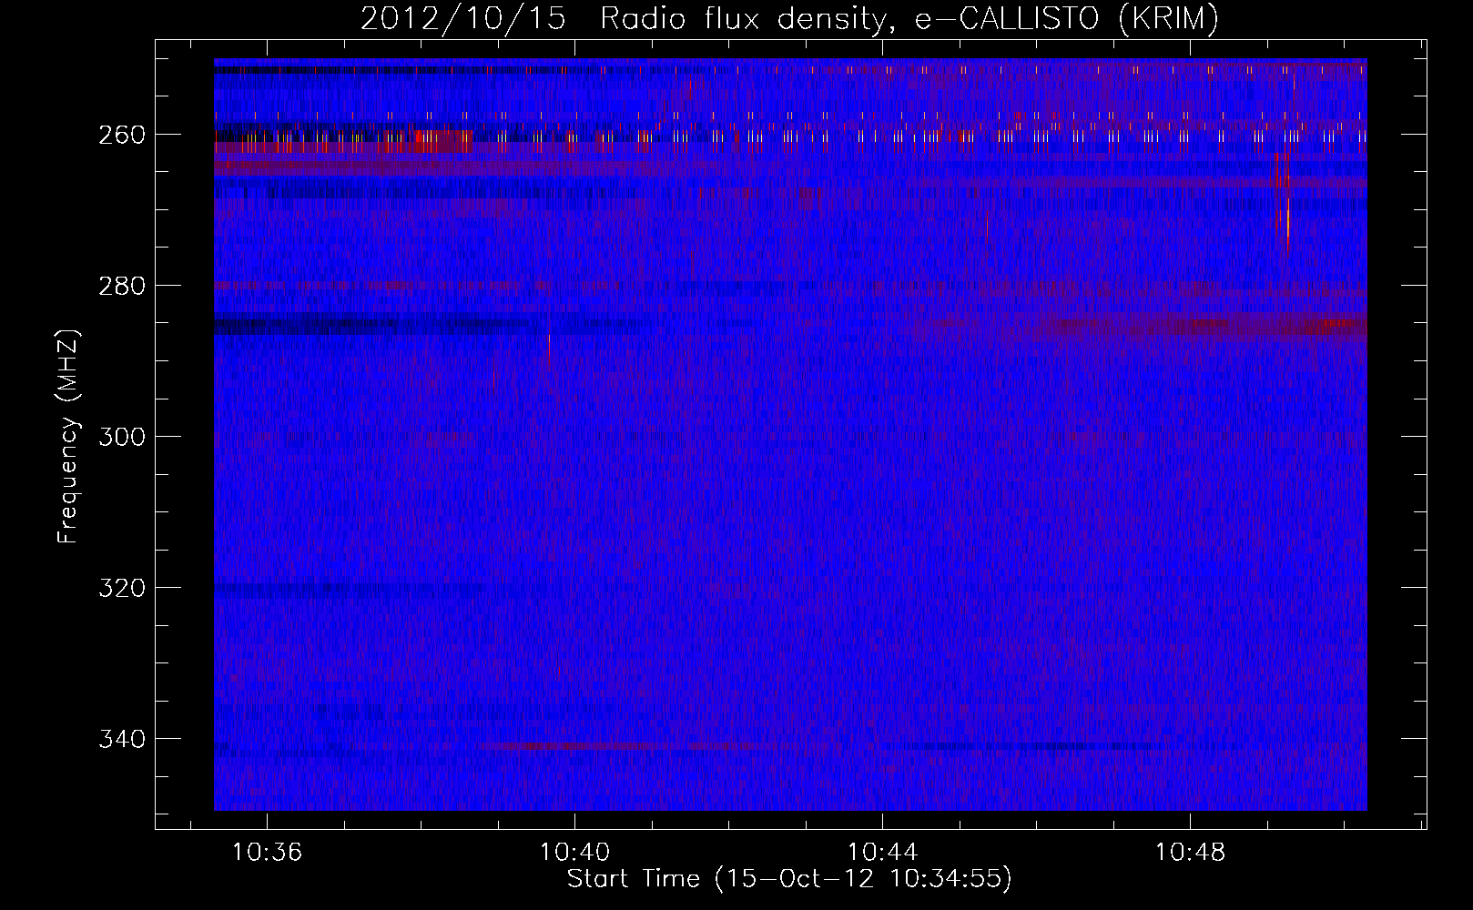
Task: Click the 10:44 time tick label
Action: pos(882,853)
